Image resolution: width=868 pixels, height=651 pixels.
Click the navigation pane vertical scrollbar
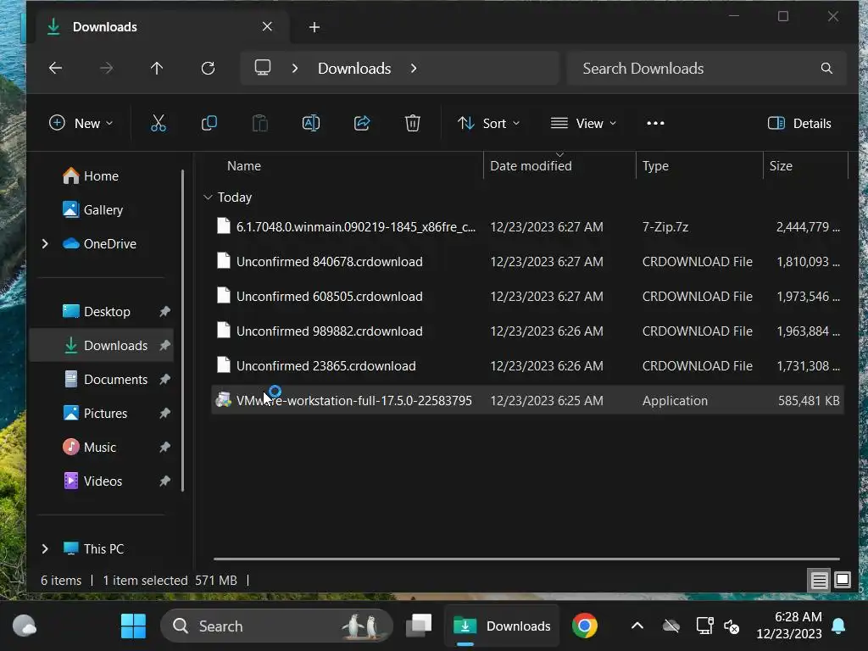click(182, 331)
